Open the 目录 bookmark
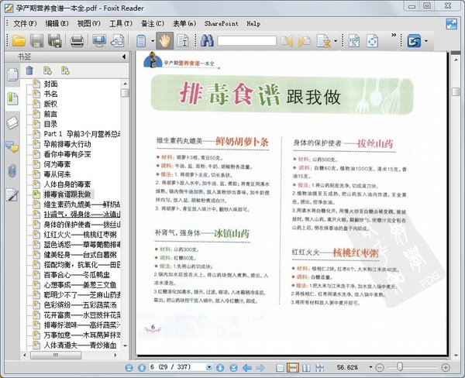The image size is (465, 378). point(50,124)
